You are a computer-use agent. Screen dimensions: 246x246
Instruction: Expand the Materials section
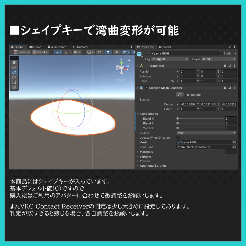pyautogui.click(x=138, y=152)
